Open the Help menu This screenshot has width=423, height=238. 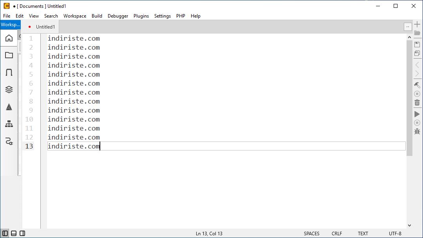(195, 16)
